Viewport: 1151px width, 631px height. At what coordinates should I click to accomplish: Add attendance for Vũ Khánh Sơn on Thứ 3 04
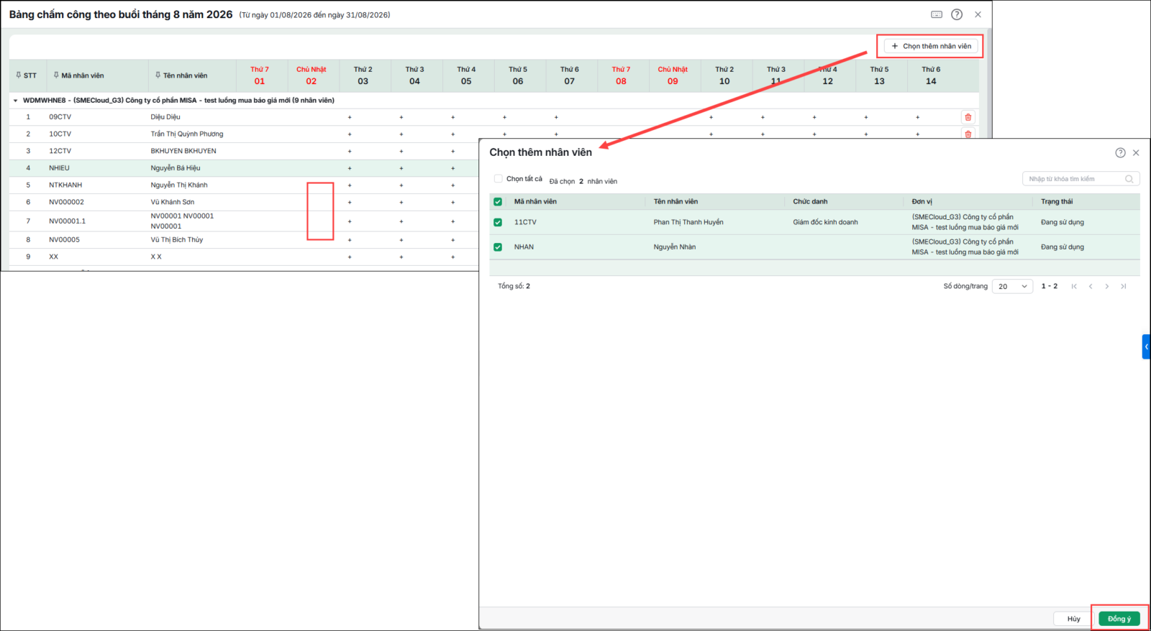401,202
